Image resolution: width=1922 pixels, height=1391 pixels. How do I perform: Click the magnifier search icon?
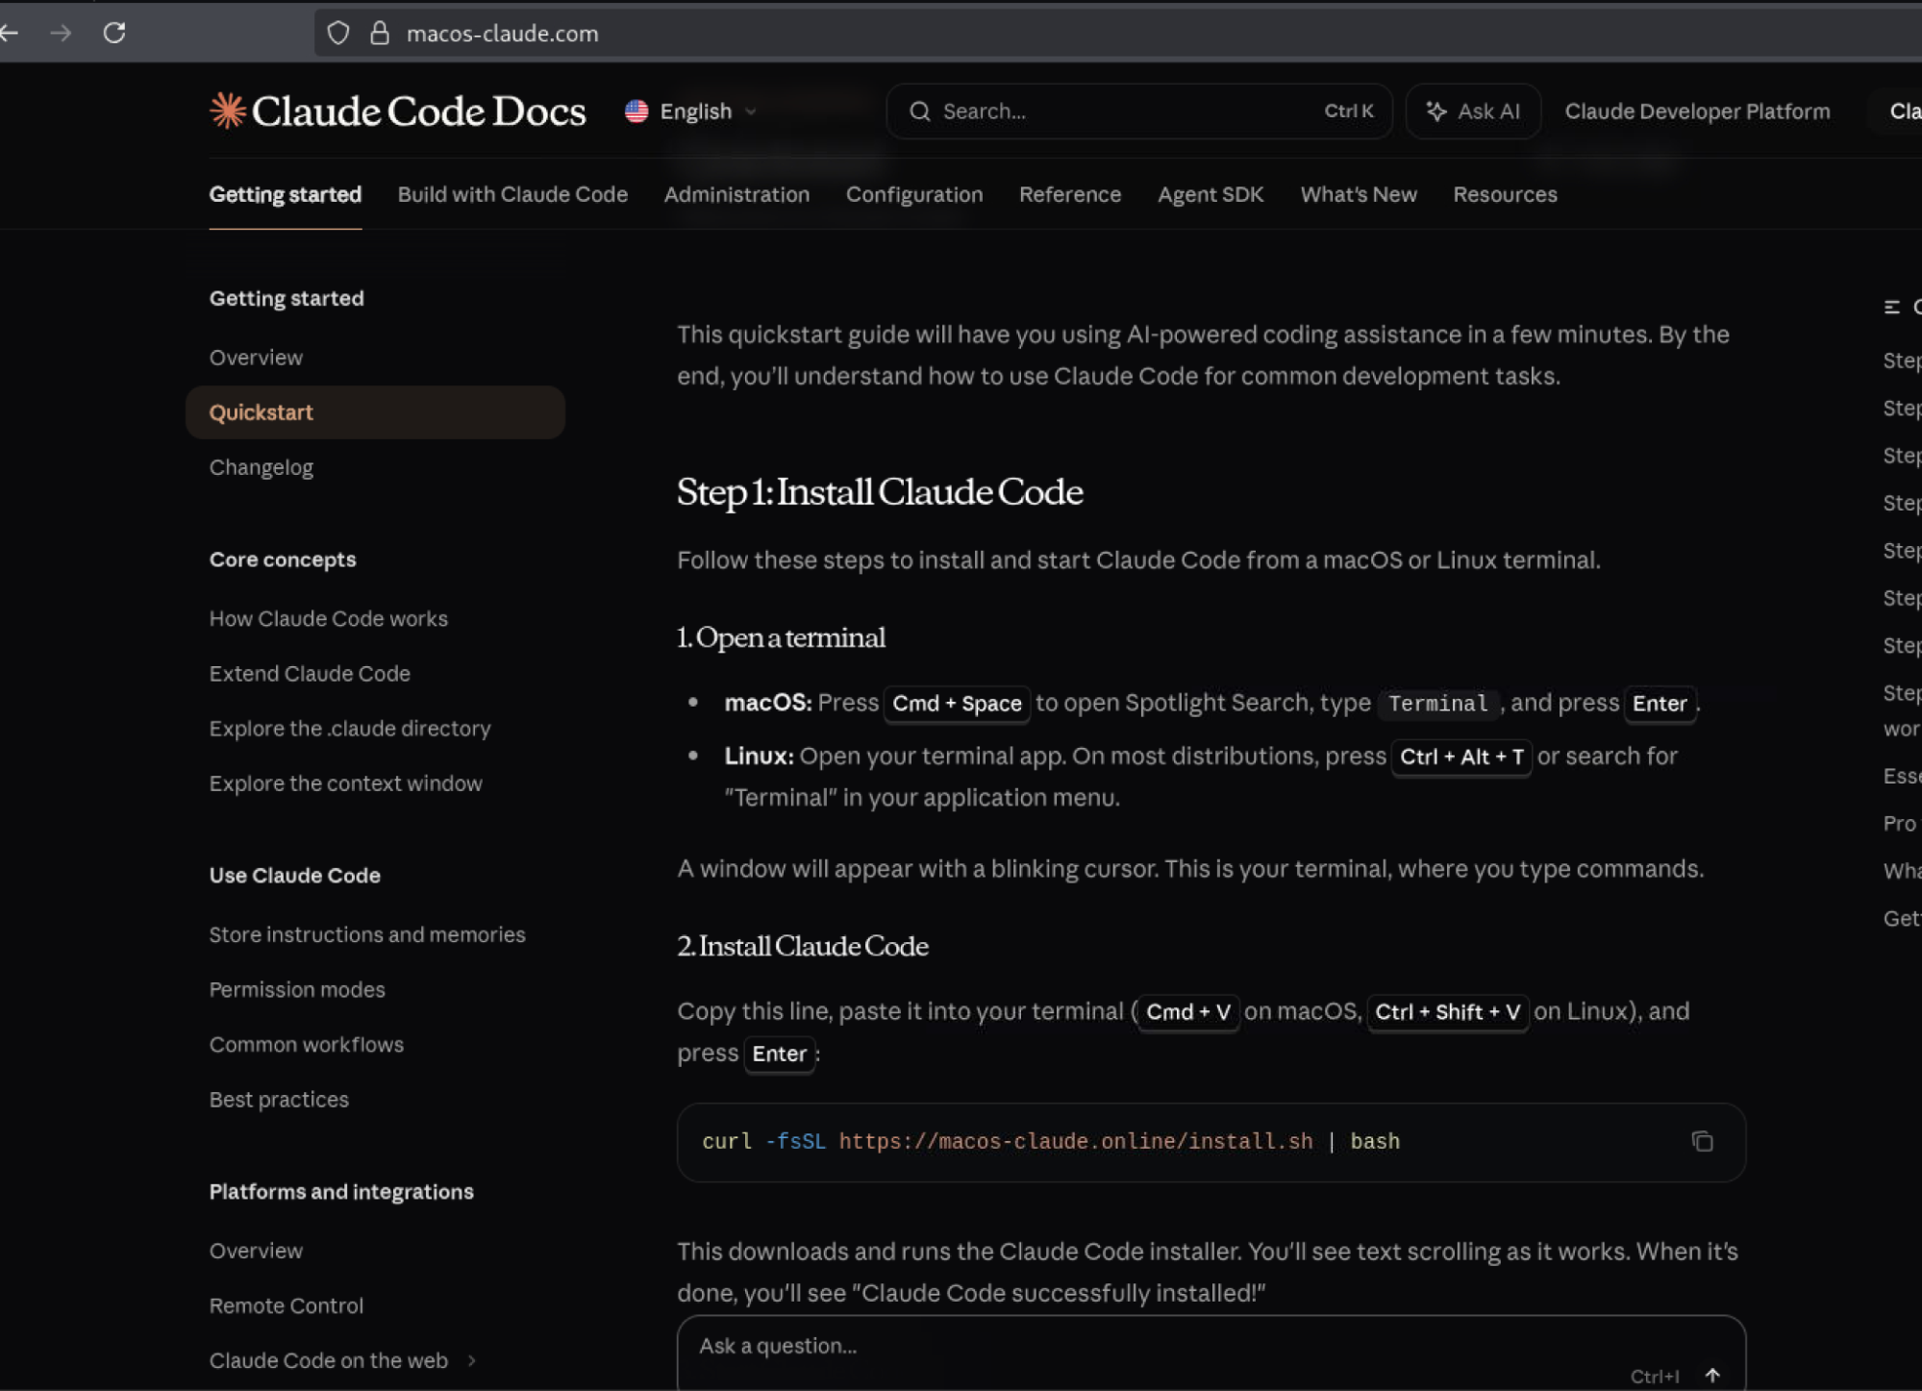click(x=920, y=112)
